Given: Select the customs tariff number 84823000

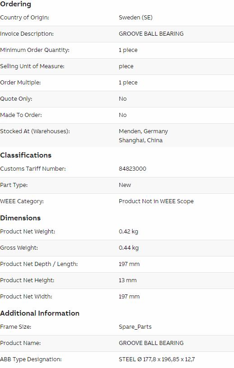Looking at the screenshot, I should (133, 169).
